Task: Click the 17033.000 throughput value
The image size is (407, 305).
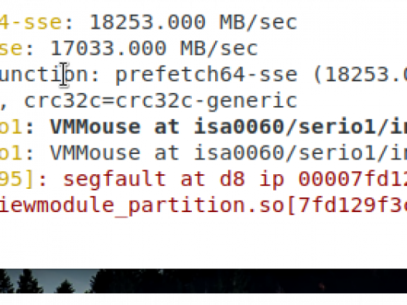Action: (x=108, y=48)
